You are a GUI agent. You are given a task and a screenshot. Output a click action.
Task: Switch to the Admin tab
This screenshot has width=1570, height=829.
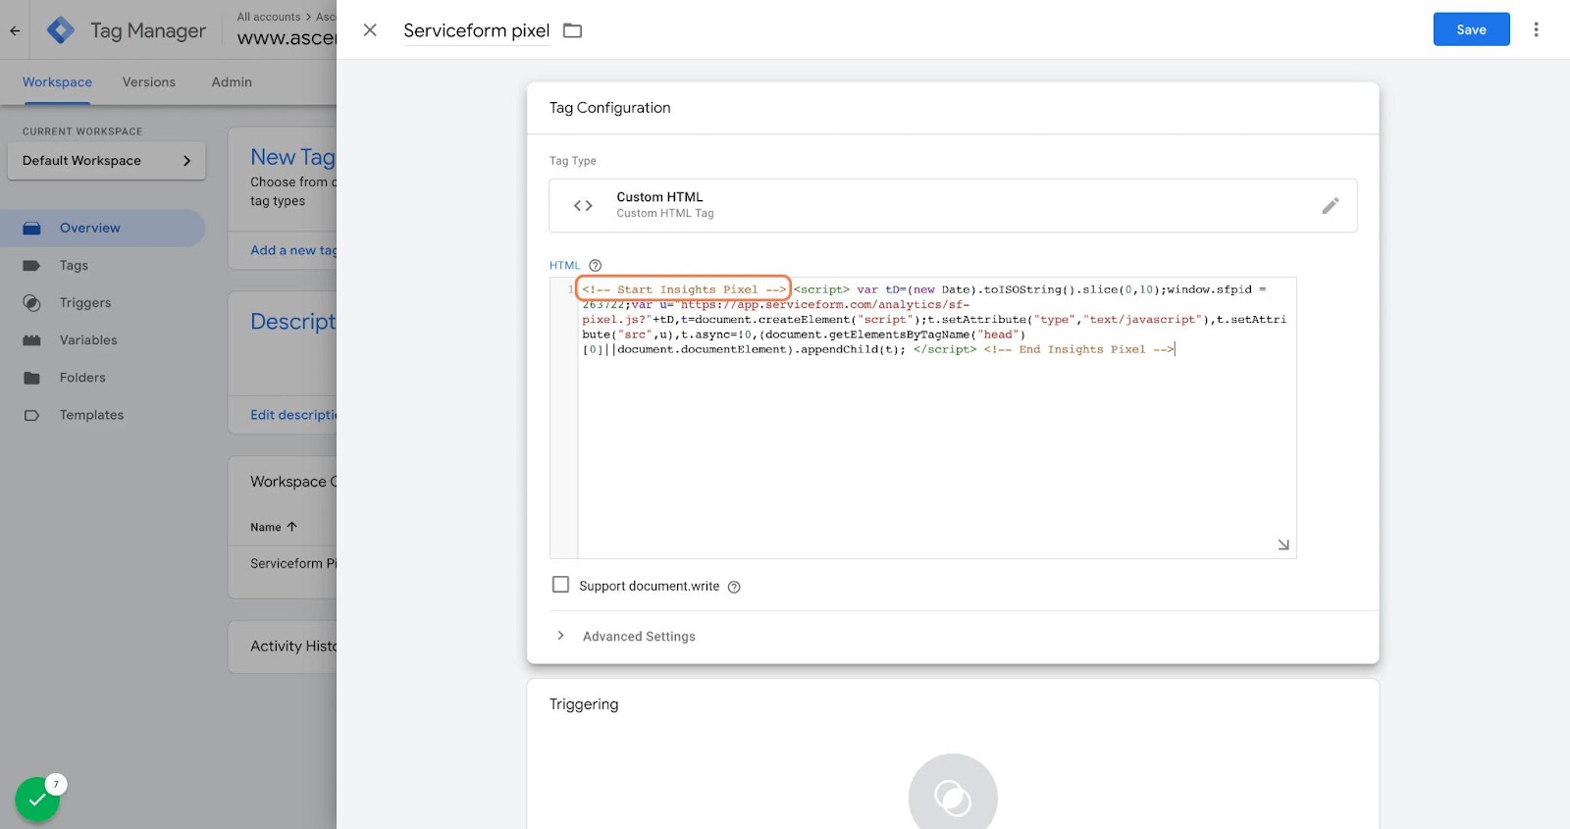232,82
